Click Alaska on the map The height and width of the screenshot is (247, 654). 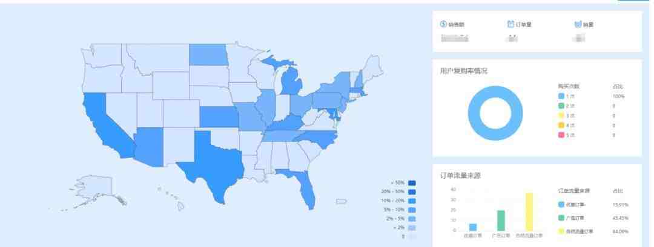click(x=96, y=189)
